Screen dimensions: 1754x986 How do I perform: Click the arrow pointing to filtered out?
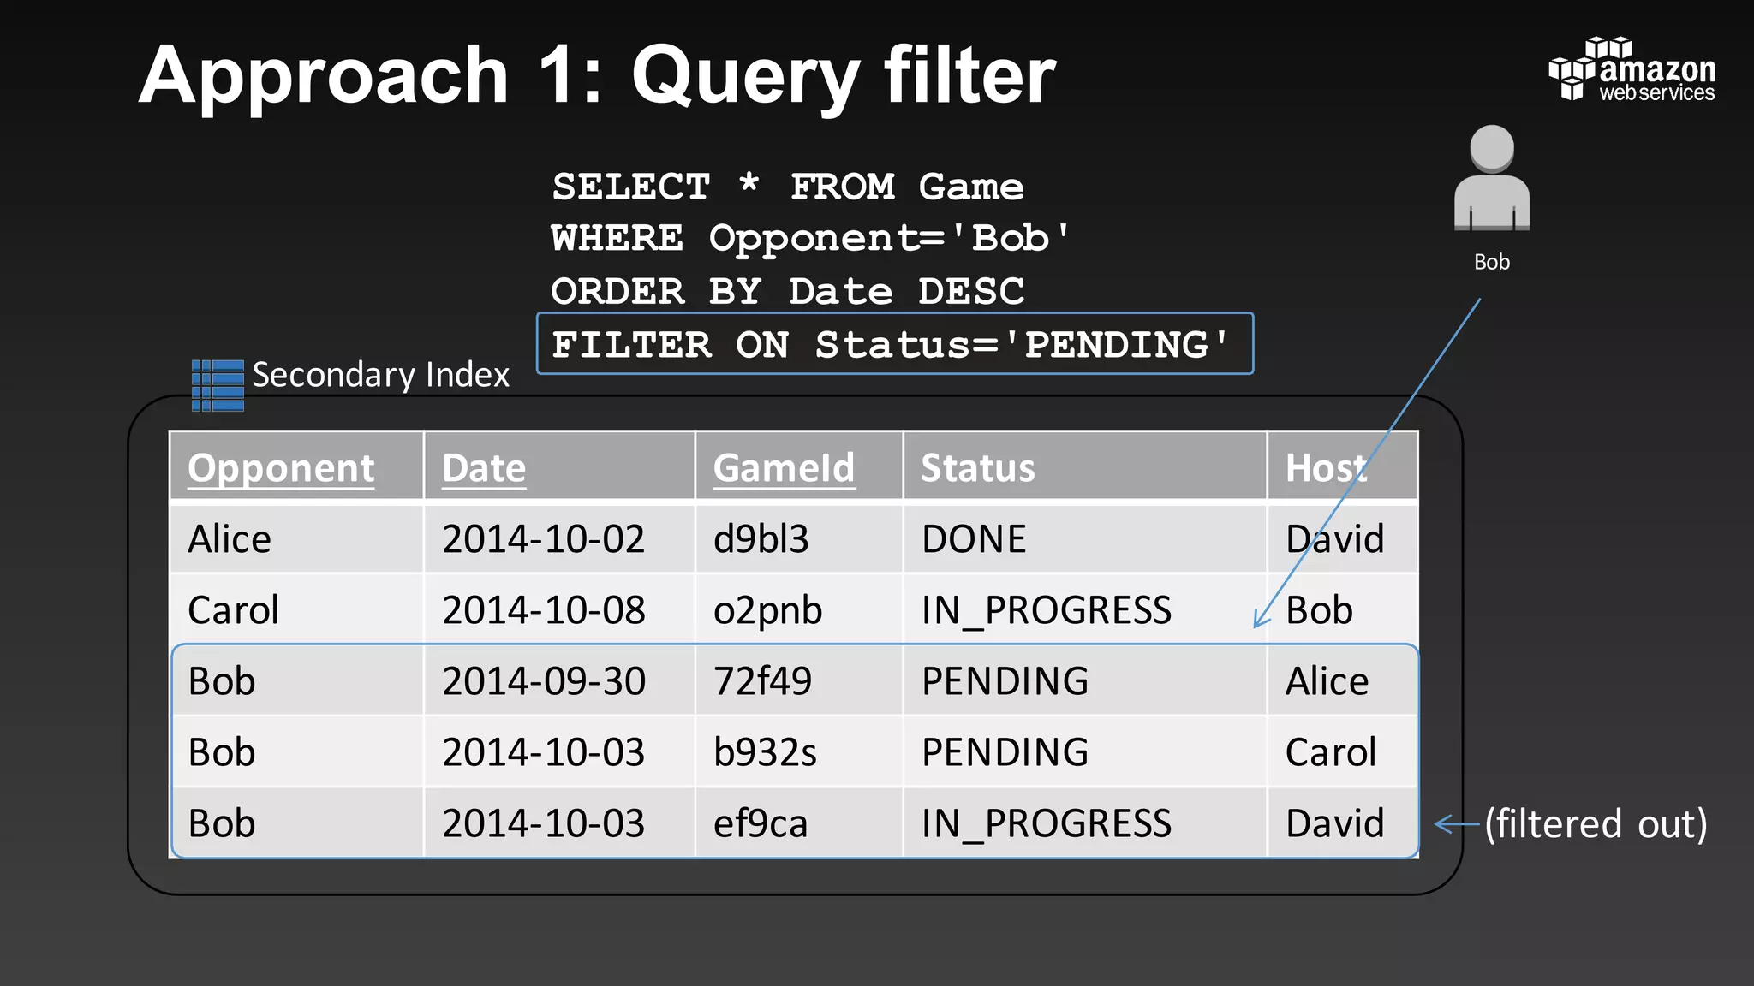click(x=1456, y=824)
